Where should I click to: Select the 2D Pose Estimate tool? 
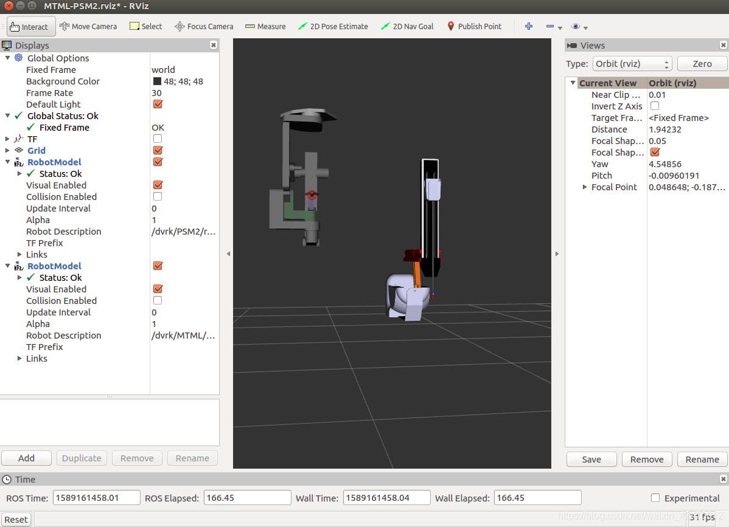click(x=333, y=27)
